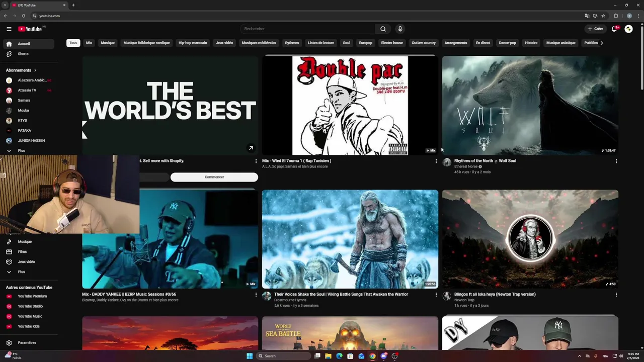Open the Windows Start menu

[250, 356]
